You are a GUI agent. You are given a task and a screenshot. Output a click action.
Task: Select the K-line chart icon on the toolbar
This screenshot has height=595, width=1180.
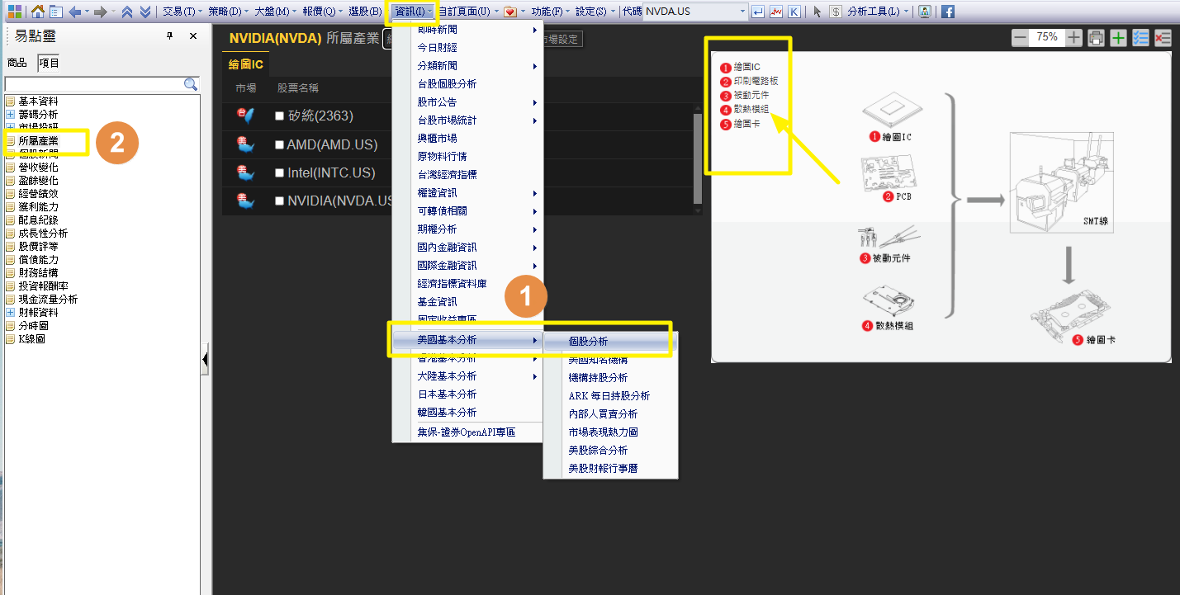pyautogui.click(x=794, y=12)
